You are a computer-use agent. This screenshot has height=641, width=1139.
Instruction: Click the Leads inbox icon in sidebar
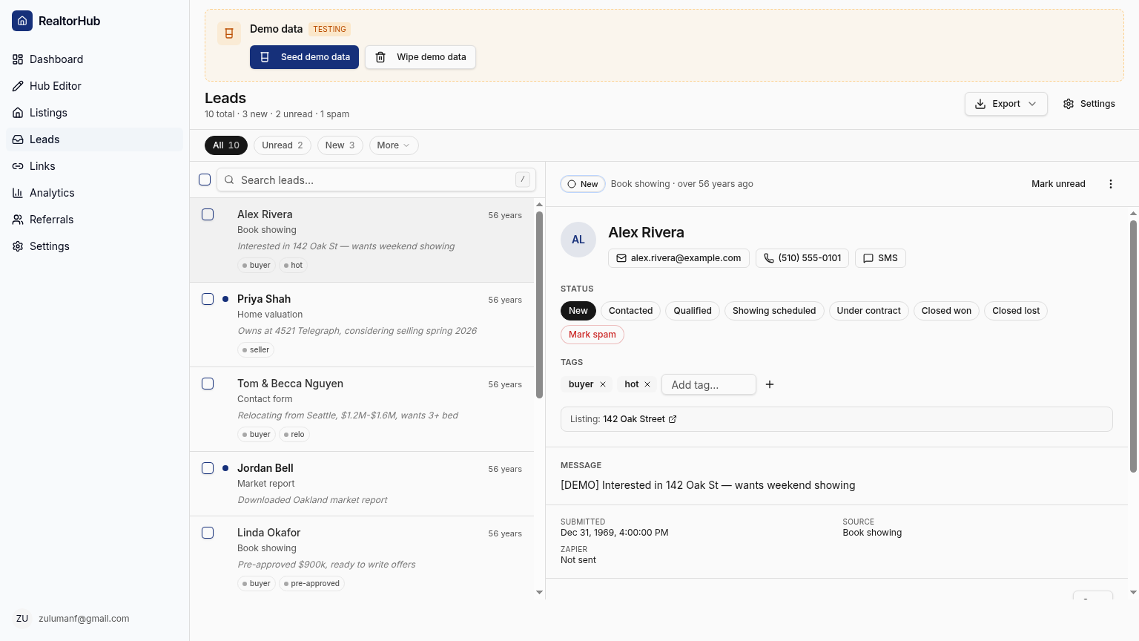pos(18,139)
